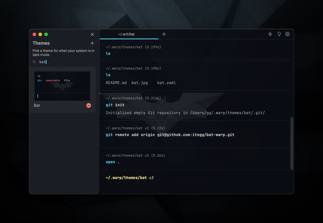Click the dark mode theme description text
Viewport: 323px width, 223px height.
tap(63, 53)
